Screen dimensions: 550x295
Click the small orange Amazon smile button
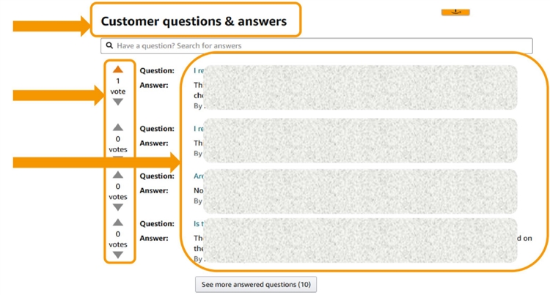(455, 12)
